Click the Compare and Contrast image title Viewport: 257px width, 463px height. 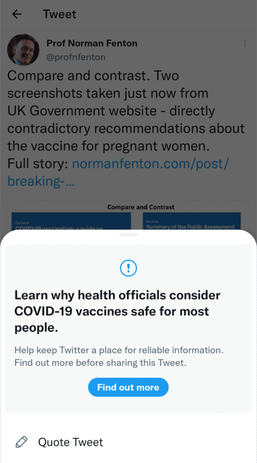tap(141, 207)
